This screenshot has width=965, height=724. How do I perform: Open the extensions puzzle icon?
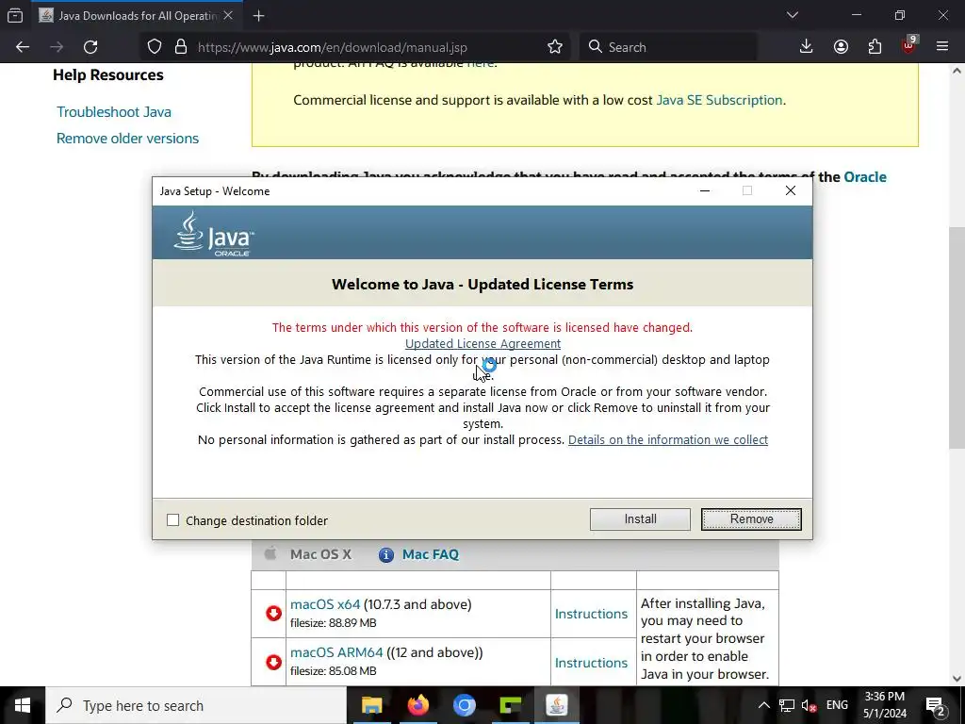point(875,47)
